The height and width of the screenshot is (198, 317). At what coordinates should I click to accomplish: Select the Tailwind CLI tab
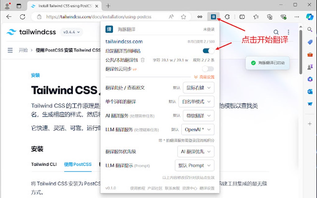[44, 164]
